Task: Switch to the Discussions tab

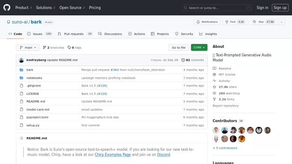Action: click(110, 34)
